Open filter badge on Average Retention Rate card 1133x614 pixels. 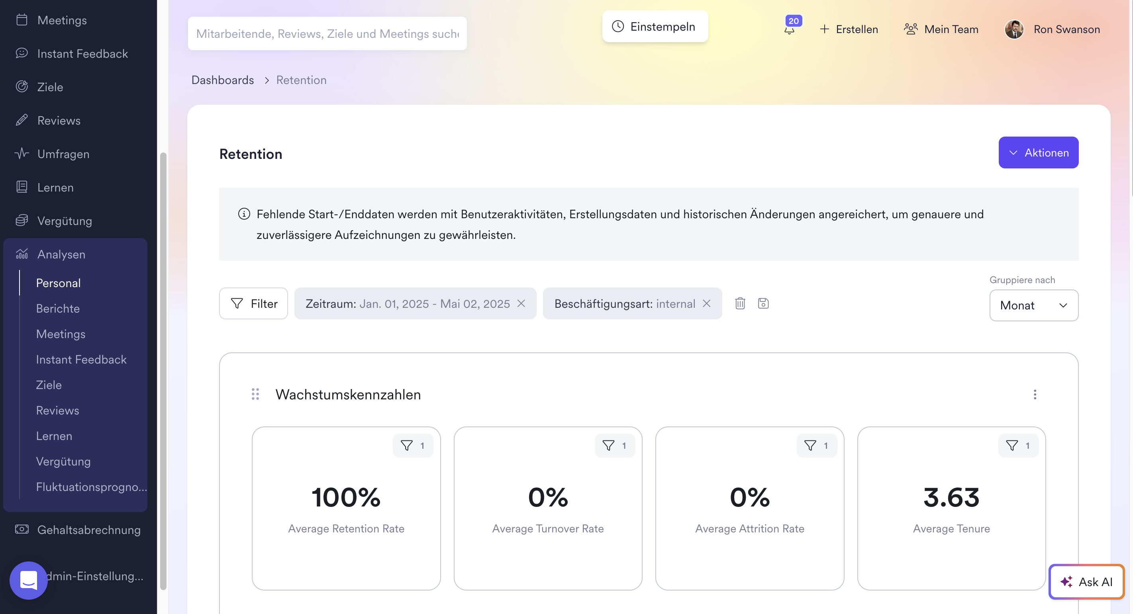(413, 446)
